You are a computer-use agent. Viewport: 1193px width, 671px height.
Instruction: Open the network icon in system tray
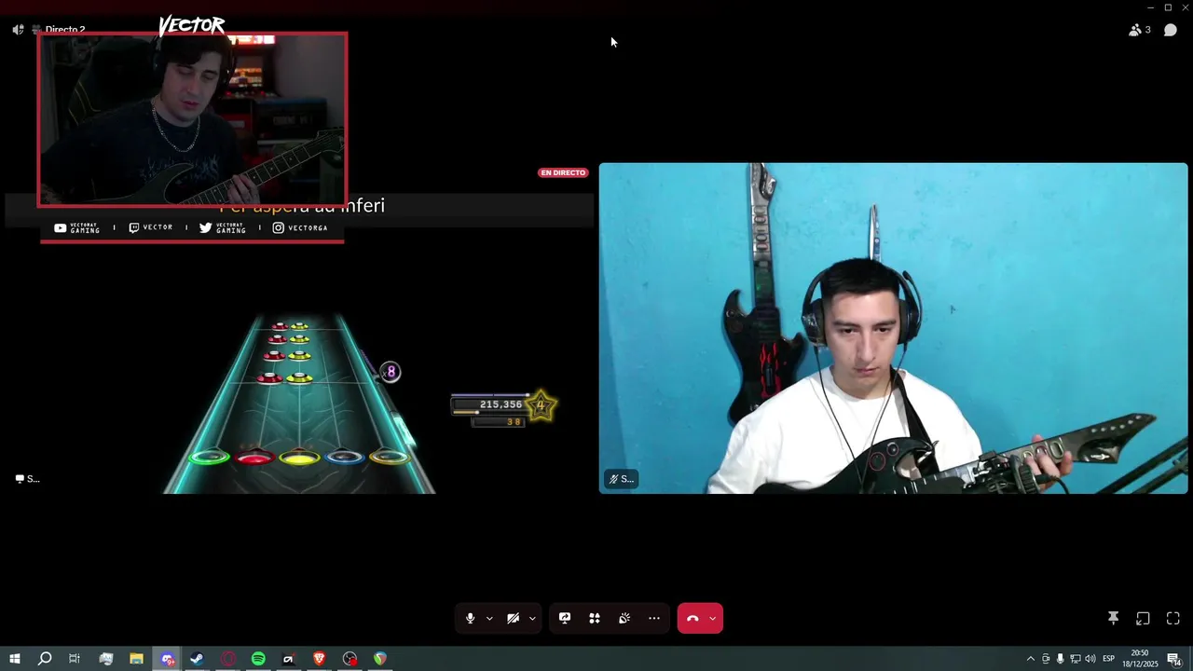pyautogui.click(x=1075, y=659)
